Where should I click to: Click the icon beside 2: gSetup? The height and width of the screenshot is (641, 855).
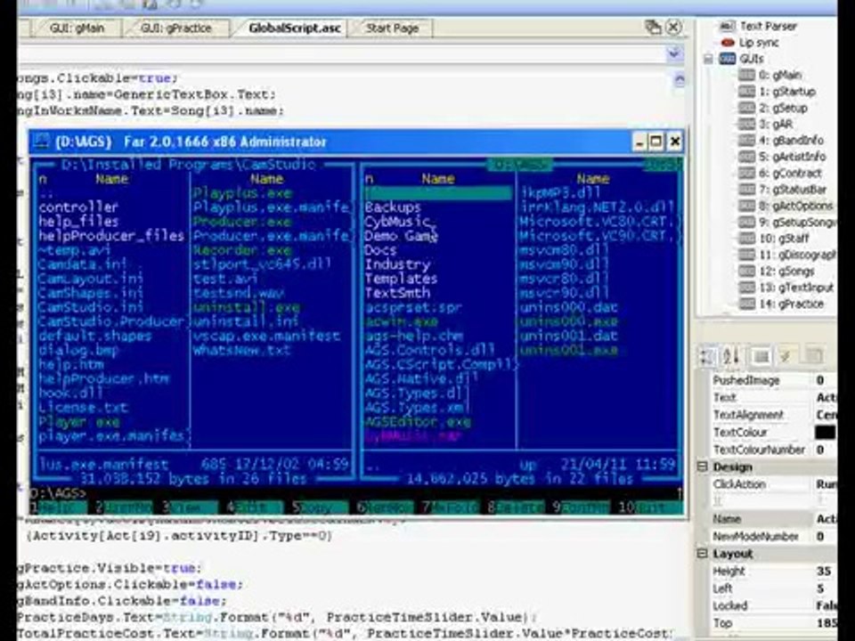[x=746, y=108]
